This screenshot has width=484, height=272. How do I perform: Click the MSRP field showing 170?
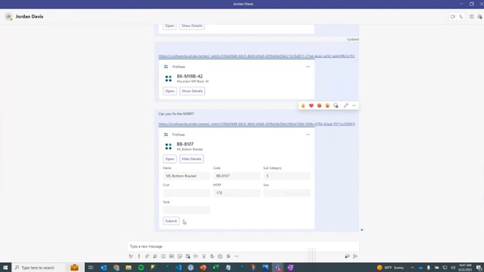[x=237, y=193]
